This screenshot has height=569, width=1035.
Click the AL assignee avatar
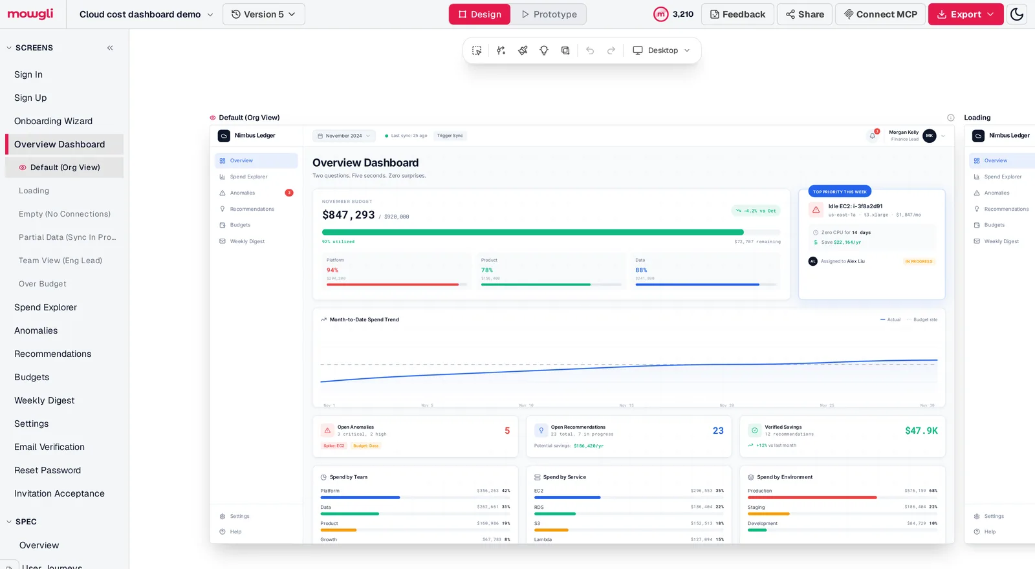[813, 261]
